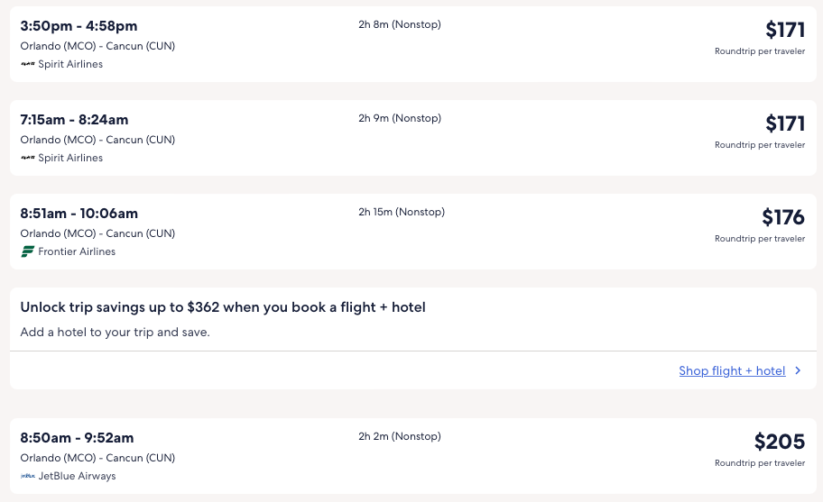Image resolution: width=823 pixels, height=502 pixels.
Task: Click the $171 price on the 3:50pm flight
Action: (x=784, y=30)
